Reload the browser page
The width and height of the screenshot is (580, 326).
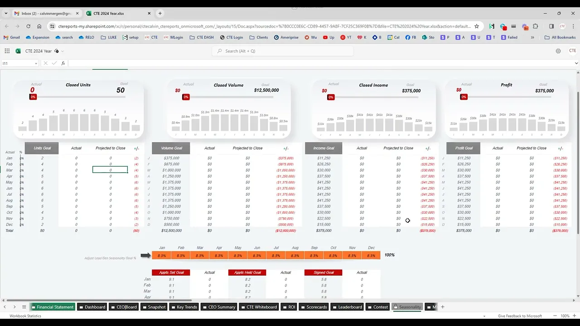28,26
